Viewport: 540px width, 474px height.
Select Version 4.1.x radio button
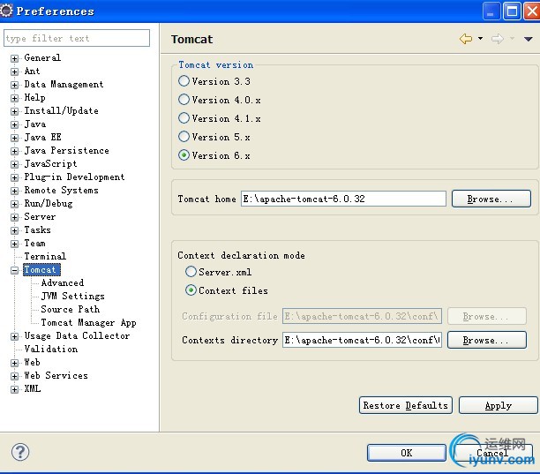click(x=184, y=118)
